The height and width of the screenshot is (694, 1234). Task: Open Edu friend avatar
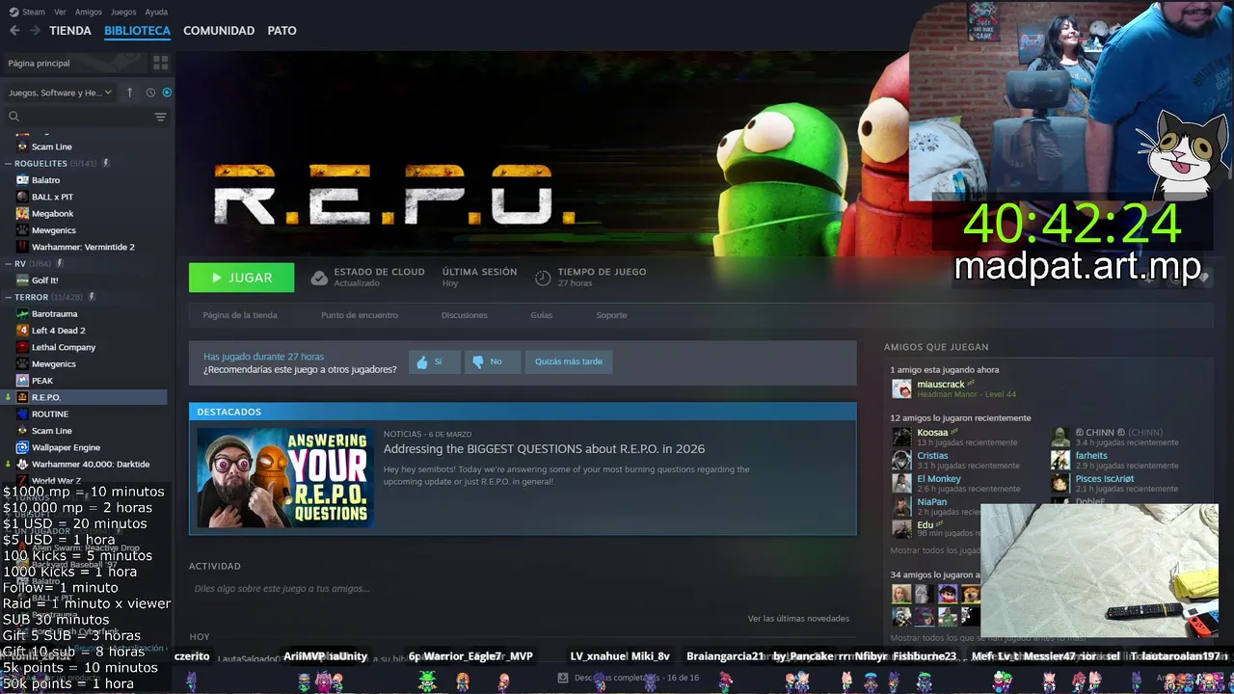901,529
